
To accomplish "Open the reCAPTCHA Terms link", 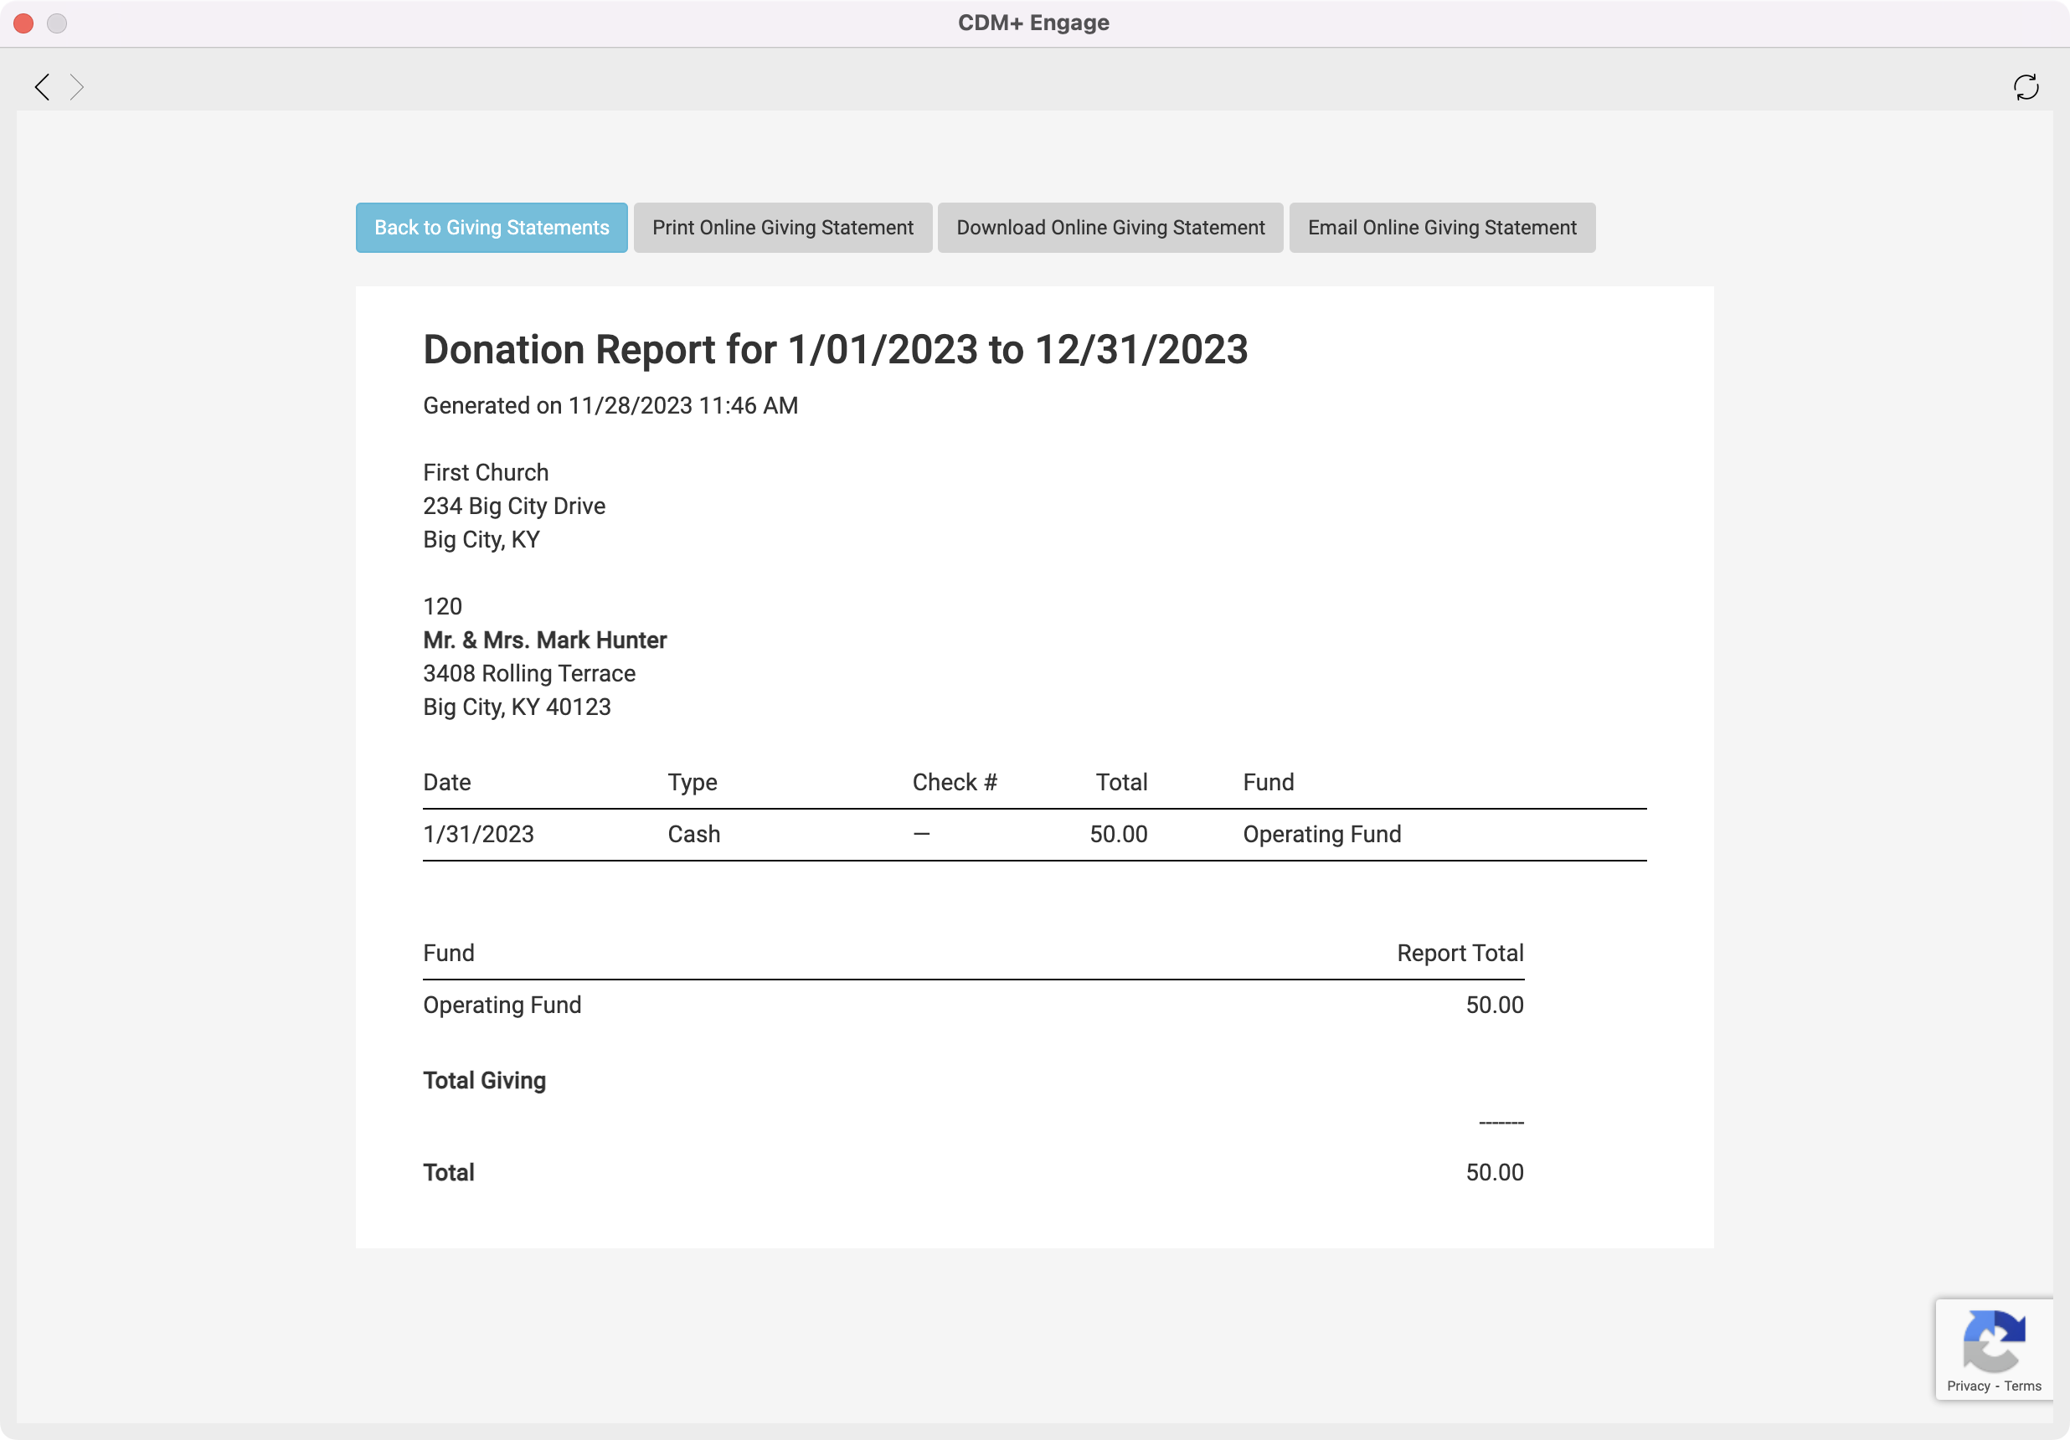I will click(2022, 1386).
